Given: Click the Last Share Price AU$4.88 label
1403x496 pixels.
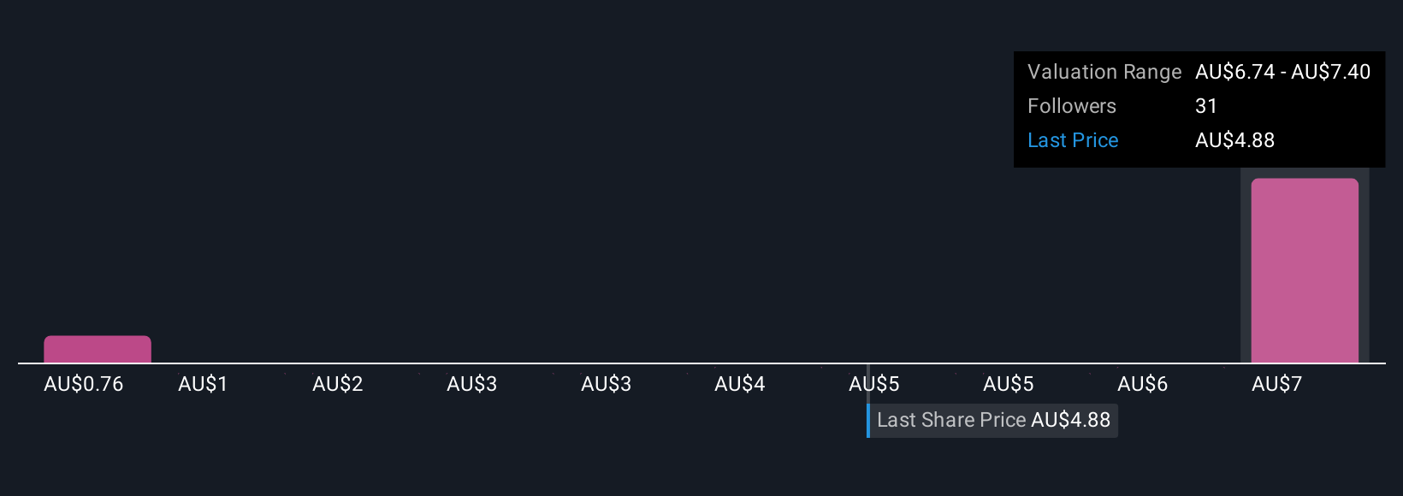Looking at the screenshot, I should [993, 420].
